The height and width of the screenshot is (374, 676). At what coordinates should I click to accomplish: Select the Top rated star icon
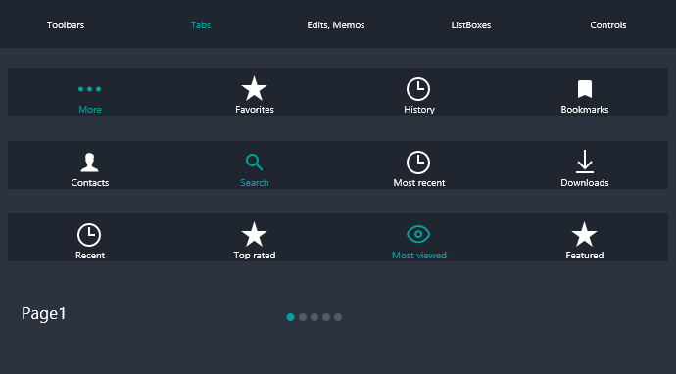(x=254, y=234)
